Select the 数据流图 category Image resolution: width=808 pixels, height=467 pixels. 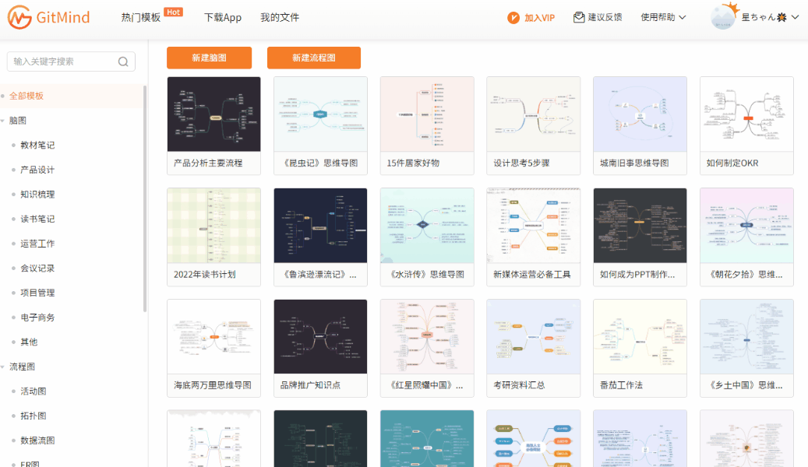point(37,440)
